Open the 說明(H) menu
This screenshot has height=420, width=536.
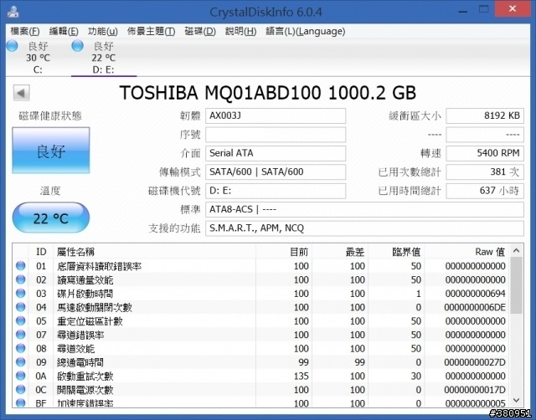click(240, 32)
